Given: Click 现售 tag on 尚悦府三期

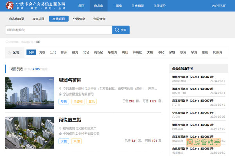Looking at the screenshot, I should 64,141.
